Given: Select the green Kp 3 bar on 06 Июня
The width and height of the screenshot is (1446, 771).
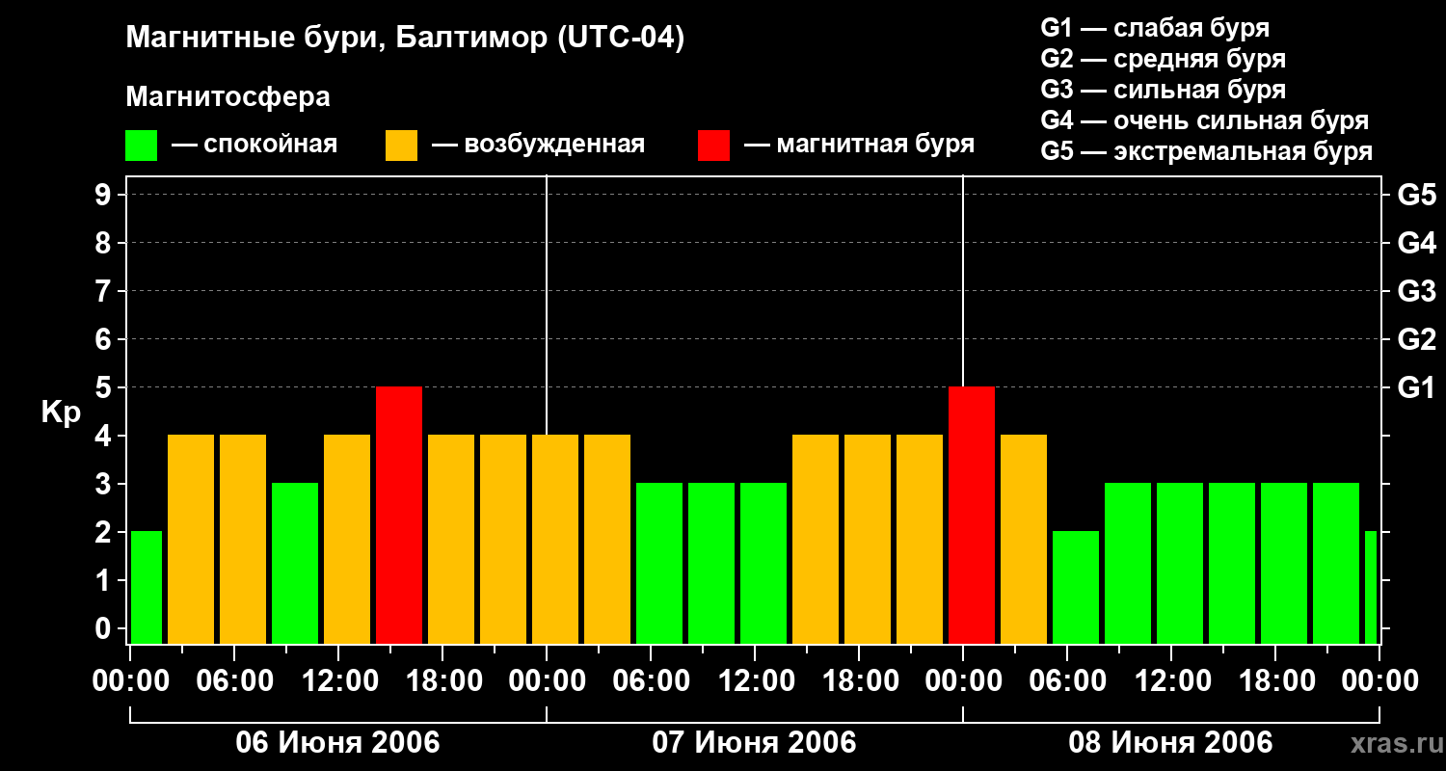Looking at the screenshot, I should click(295, 563).
